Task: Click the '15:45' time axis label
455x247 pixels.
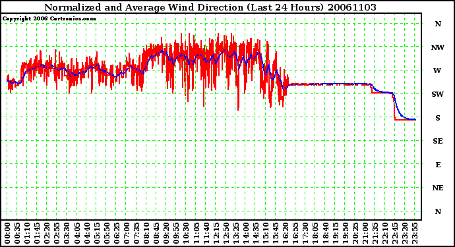Action: [276, 233]
